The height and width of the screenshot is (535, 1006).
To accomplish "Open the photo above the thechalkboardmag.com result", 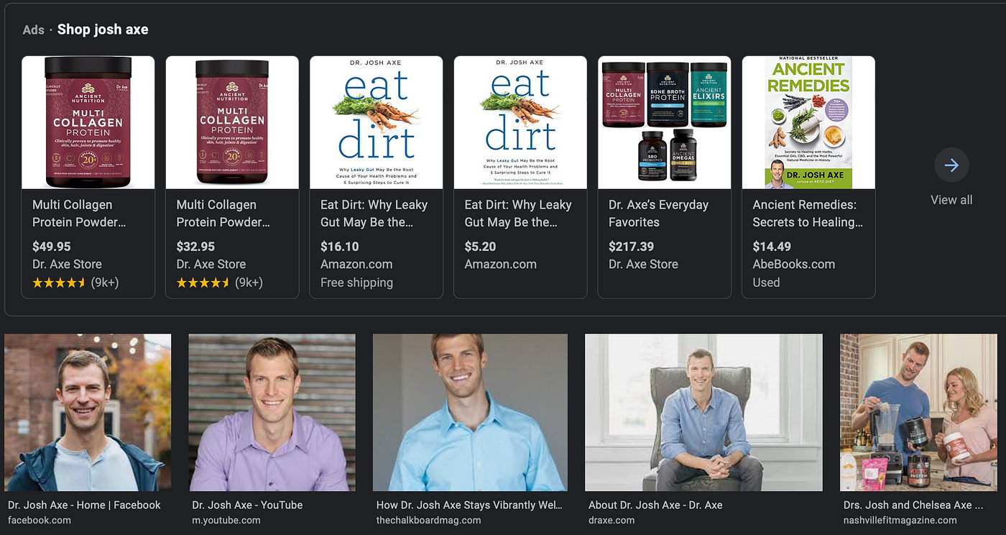I will click(470, 412).
